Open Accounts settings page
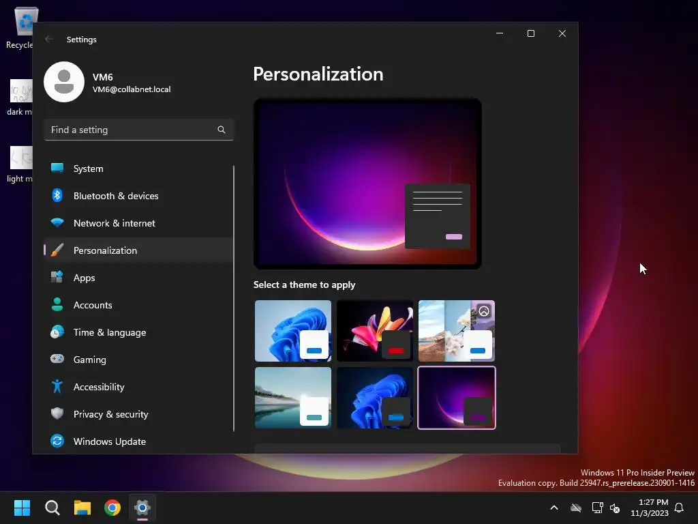This screenshot has width=698, height=524. 138,305
